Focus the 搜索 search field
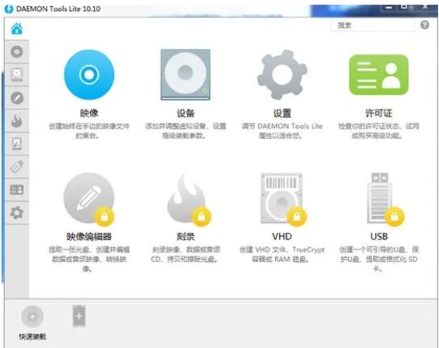439x348 pixels. point(372,26)
